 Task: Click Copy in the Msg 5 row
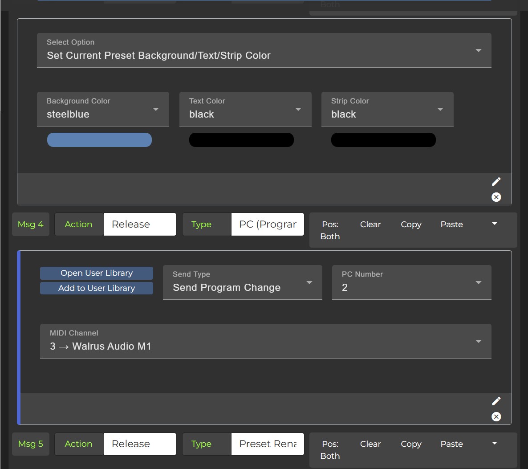pos(411,444)
